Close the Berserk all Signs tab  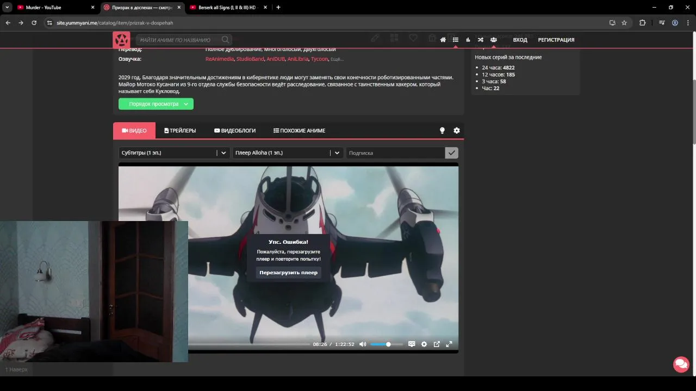pyautogui.click(x=265, y=8)
